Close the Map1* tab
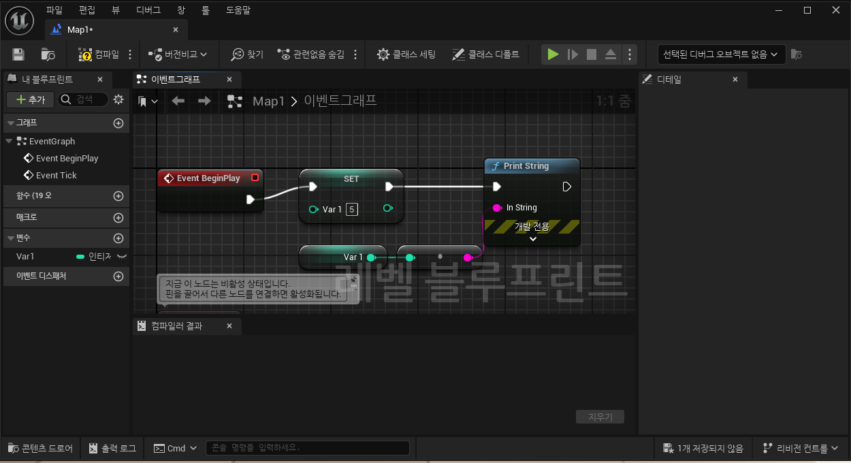Image resolution: width=851 pixels, height=463 pixels. [176, 30]
